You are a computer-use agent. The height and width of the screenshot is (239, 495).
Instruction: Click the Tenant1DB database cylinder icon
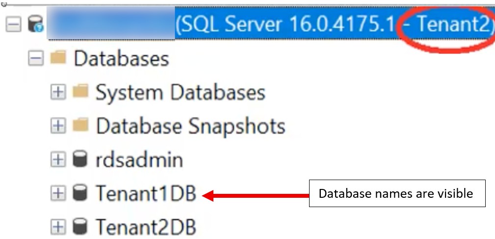[x=80, y=193]
